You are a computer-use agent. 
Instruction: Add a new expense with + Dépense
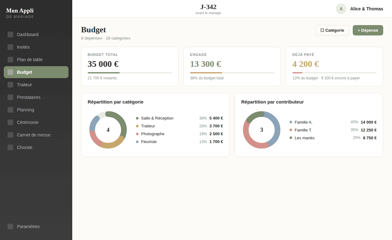tap(367, 30)
